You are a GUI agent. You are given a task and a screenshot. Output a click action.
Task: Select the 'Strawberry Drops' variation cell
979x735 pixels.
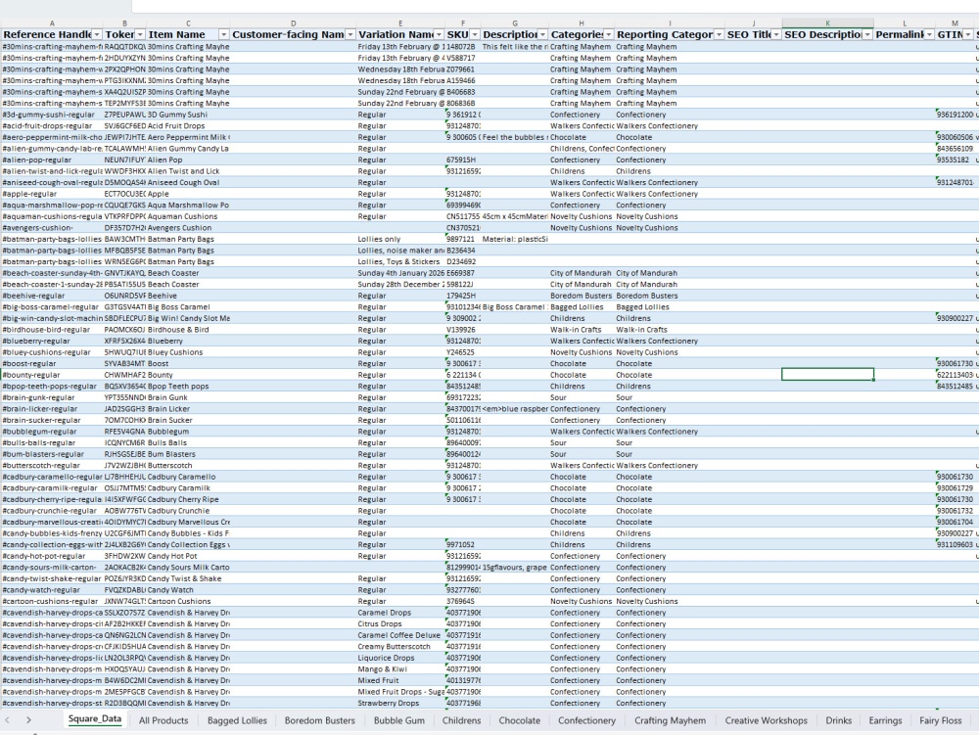point(400,703)
